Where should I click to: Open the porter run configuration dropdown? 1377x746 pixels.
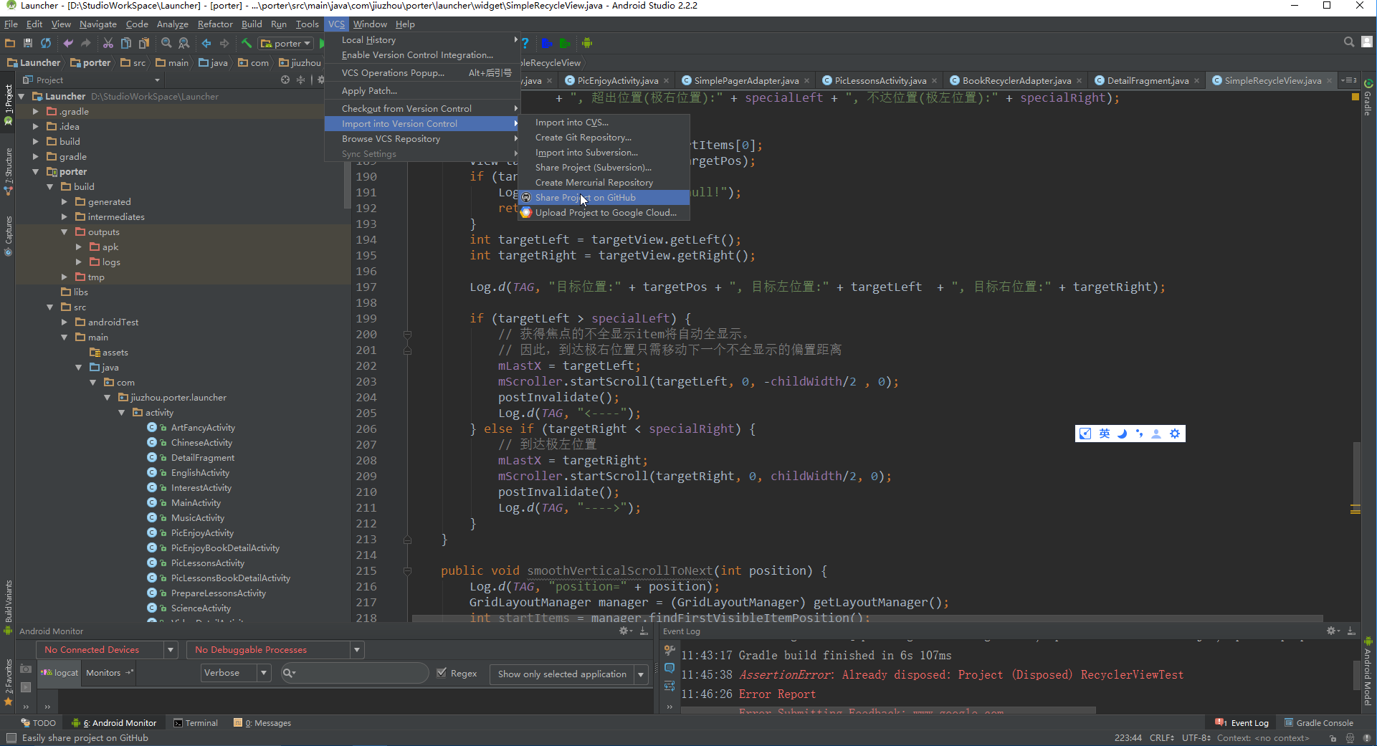click(285, 43)
